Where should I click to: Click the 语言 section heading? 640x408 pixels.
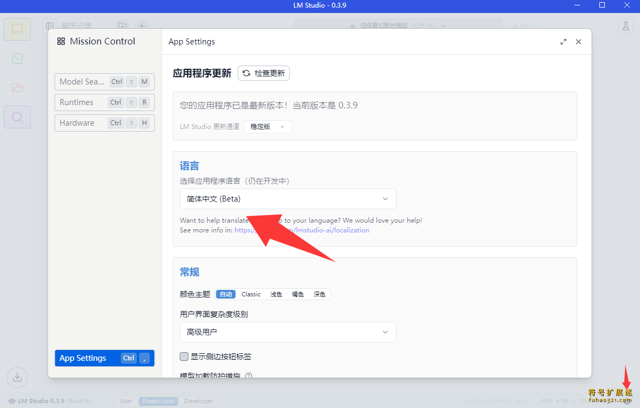tap(189, 166)
